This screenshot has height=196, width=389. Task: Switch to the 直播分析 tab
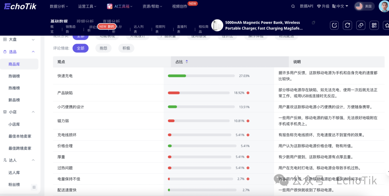pyautogui.click(x=111, y=21)
